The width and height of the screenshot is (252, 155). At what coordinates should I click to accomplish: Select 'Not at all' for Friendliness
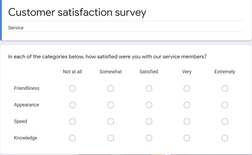73,89
